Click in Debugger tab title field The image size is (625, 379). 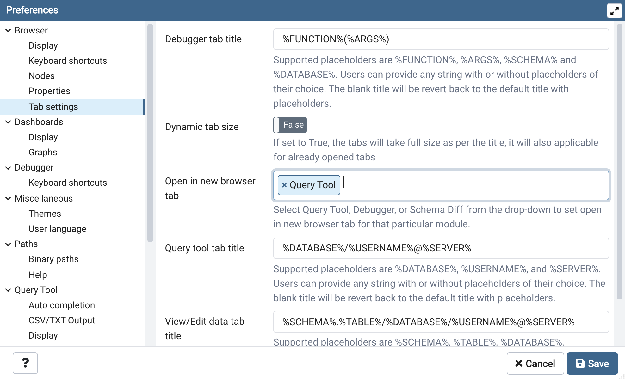point(441,39)
